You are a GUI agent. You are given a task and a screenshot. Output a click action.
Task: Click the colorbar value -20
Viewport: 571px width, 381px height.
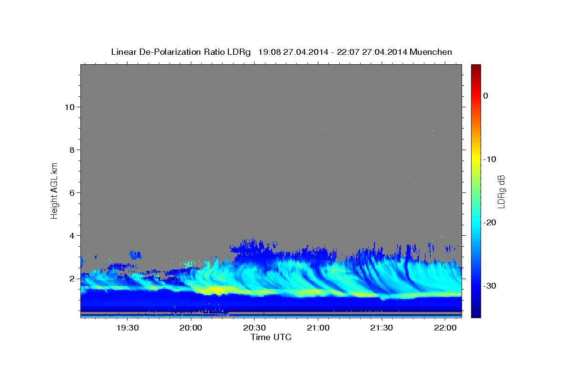tap(490, 222)
